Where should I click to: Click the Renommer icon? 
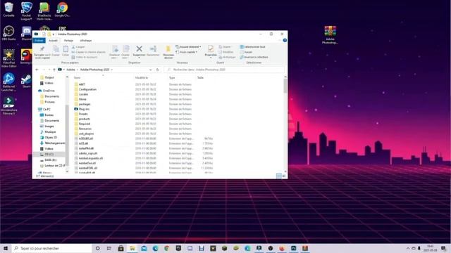click(x=154, y=48)
